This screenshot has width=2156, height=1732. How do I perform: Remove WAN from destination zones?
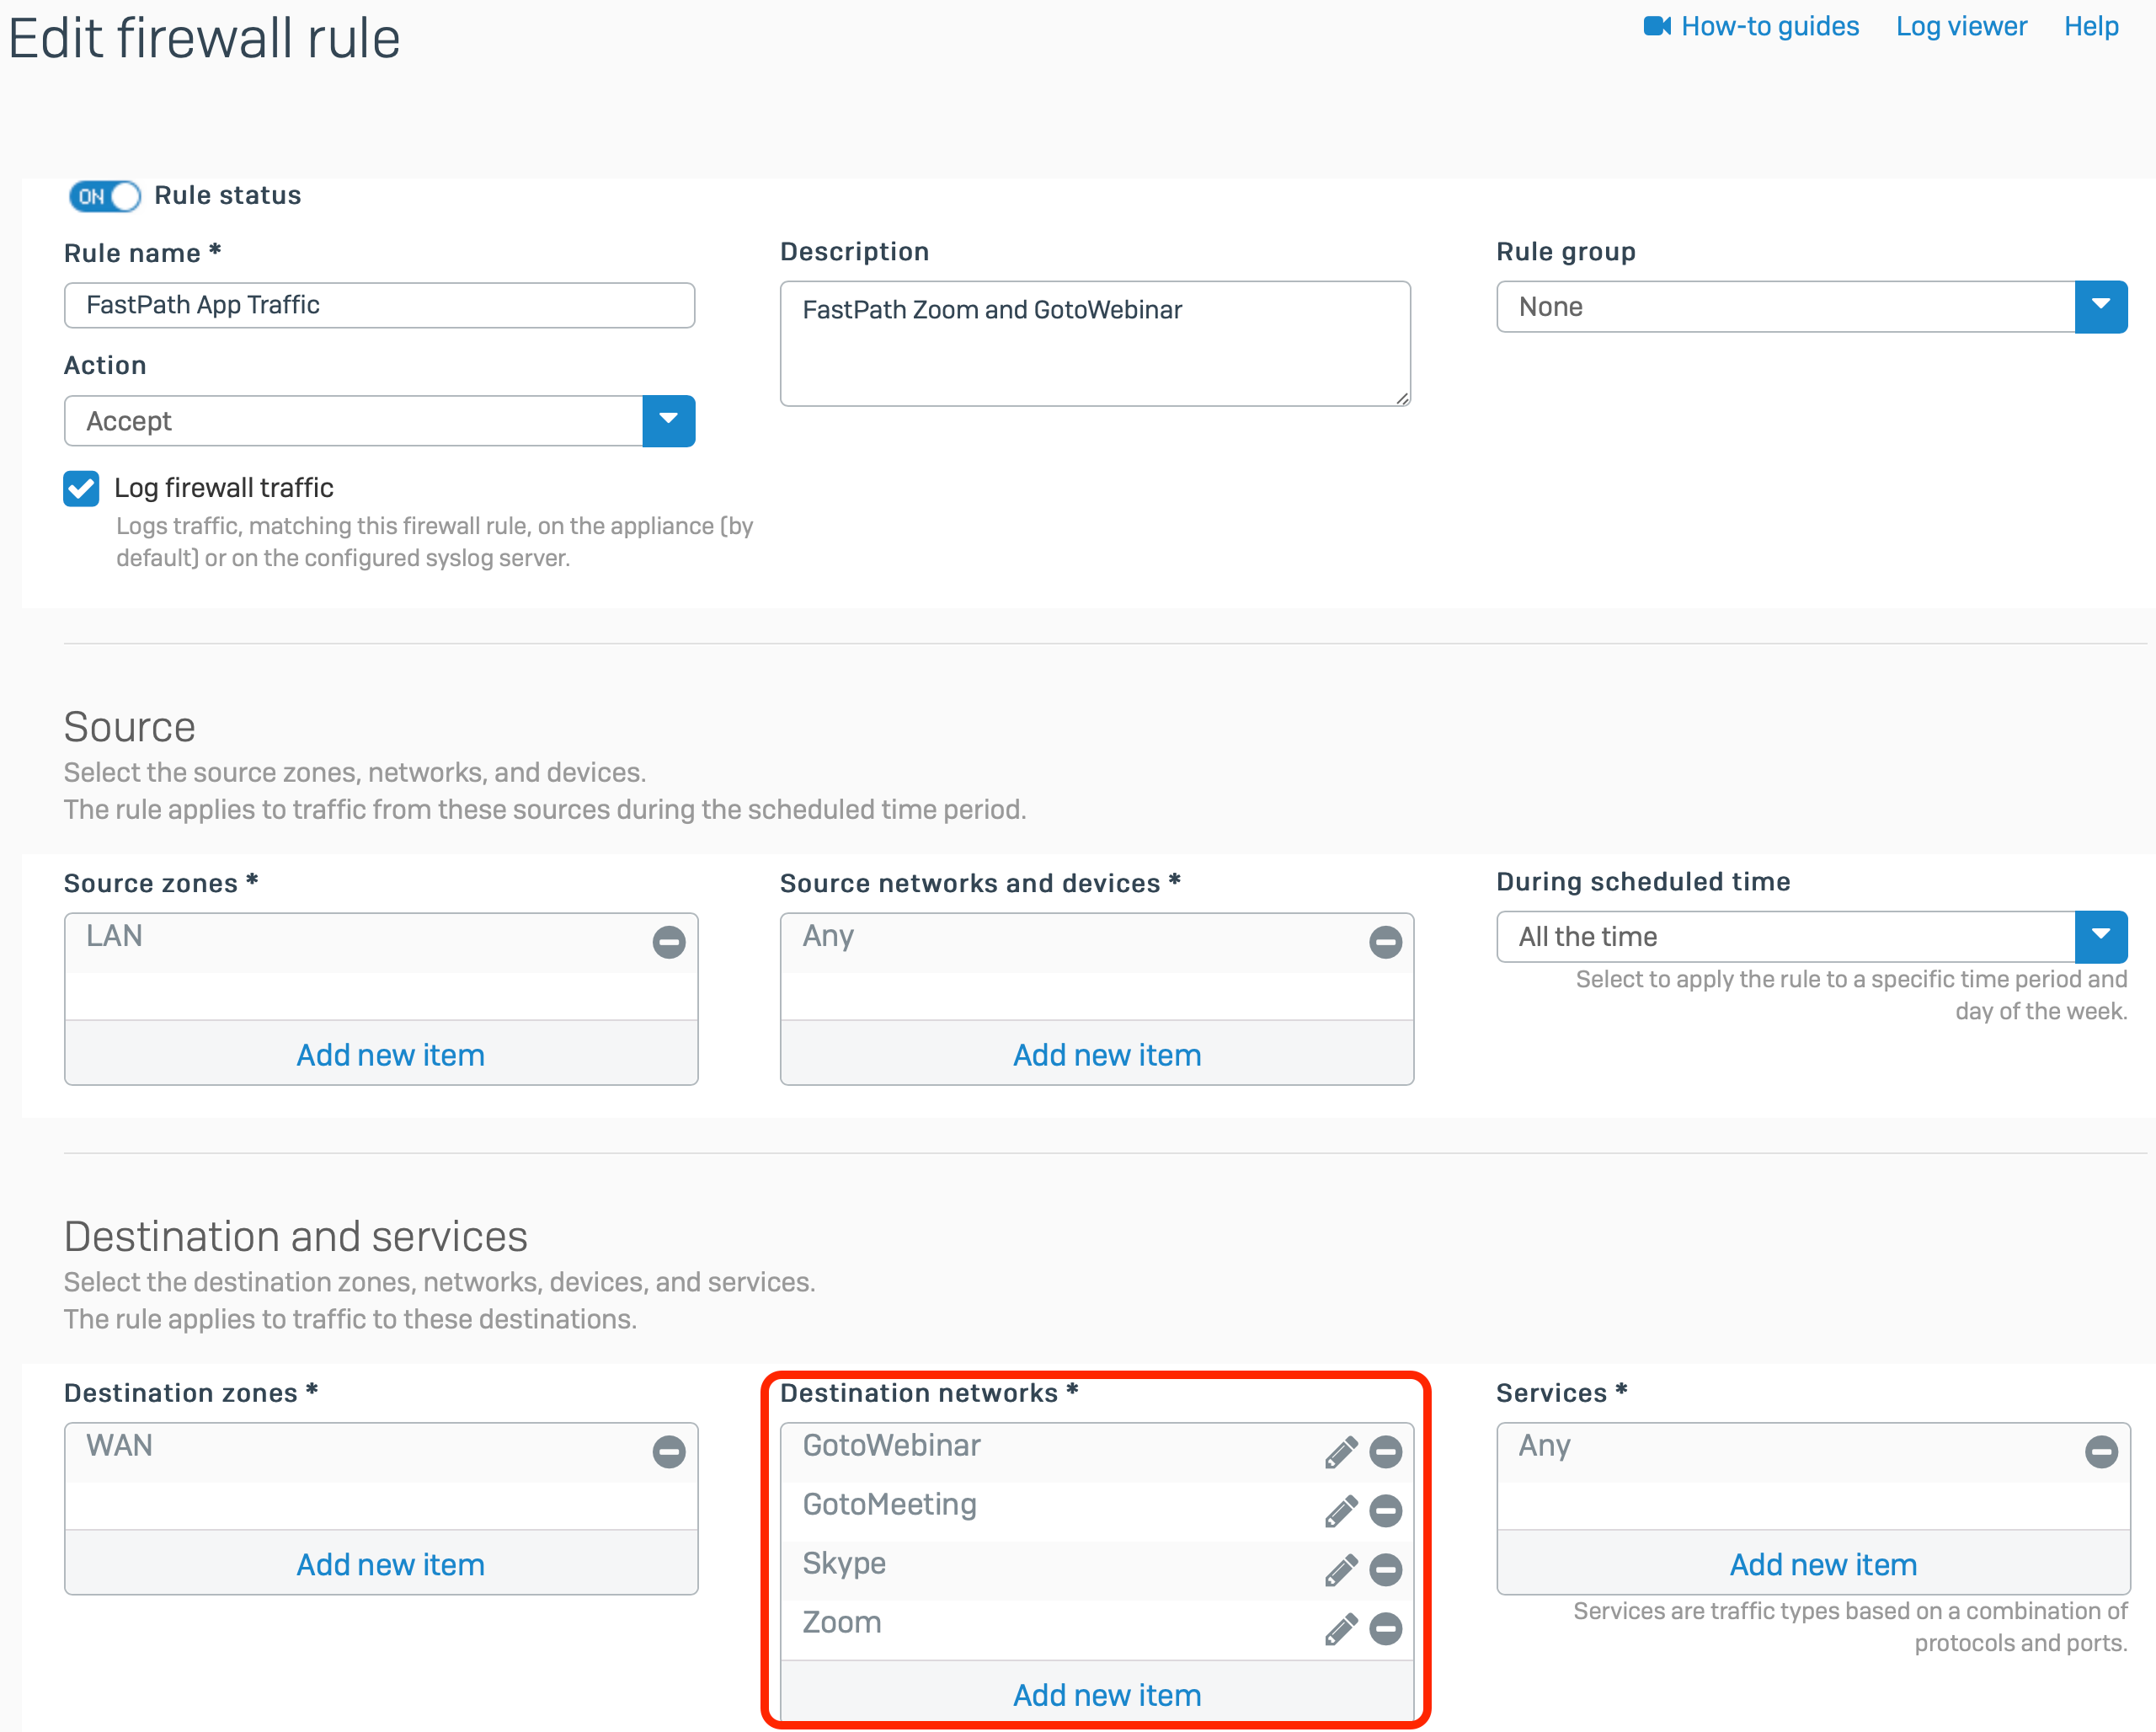coord(669,1452)
